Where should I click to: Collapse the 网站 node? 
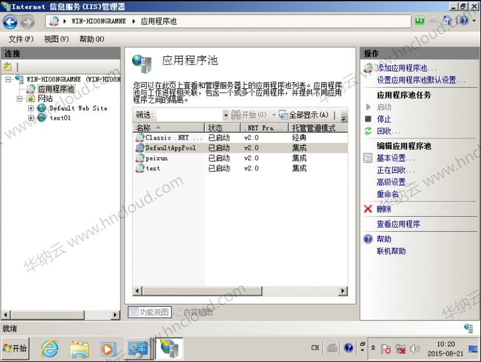click(19, 98)
